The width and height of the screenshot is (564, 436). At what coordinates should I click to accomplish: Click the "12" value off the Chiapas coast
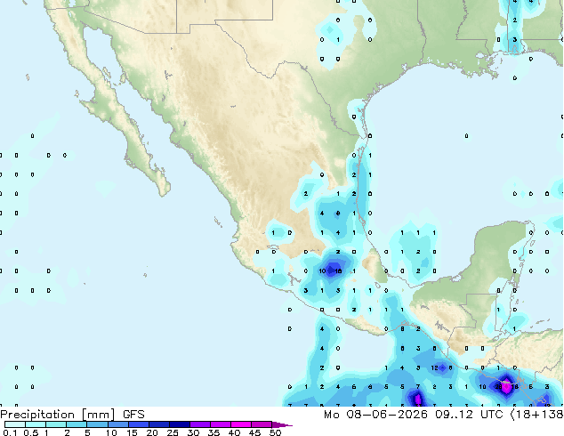pos(434,367)
